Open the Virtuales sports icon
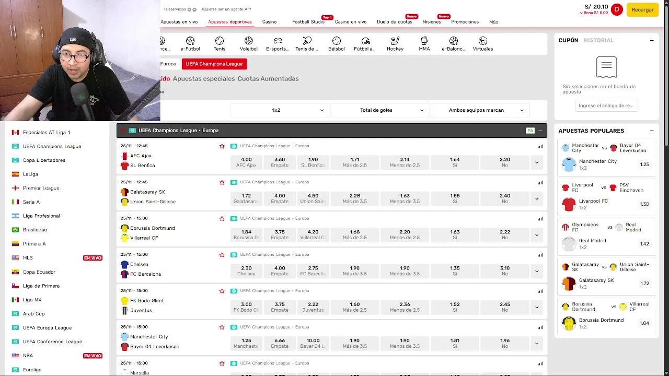This screenshot has height=376, width=669. pyautogui.click(x=483, y=43)
